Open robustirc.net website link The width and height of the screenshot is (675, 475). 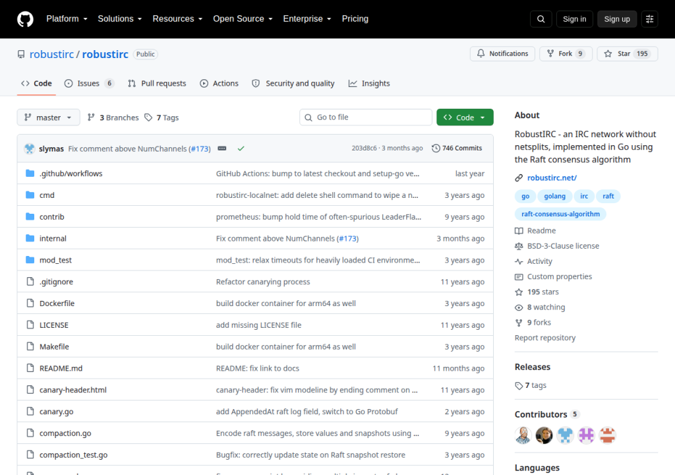click(x=552, y=177)
